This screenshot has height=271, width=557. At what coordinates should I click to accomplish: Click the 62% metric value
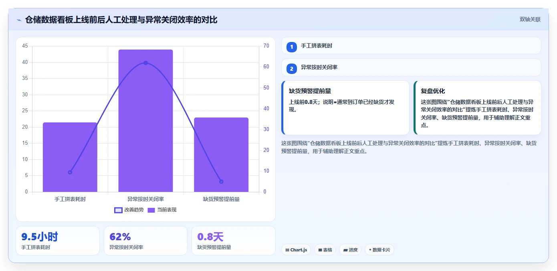pos(120,237)
